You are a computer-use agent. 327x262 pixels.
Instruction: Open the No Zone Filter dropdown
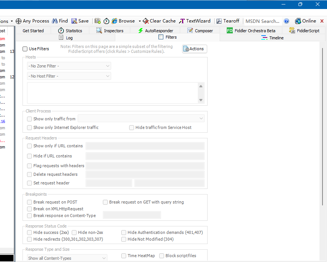click(69, 66)
